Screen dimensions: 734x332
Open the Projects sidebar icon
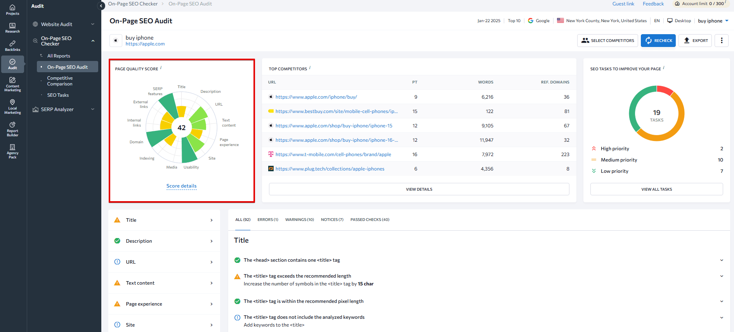click(12, 10)
